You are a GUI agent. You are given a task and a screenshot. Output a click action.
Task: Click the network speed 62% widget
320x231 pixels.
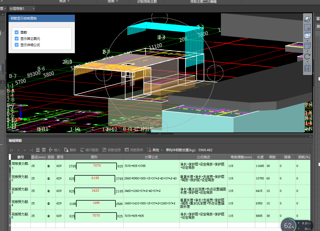289,225
